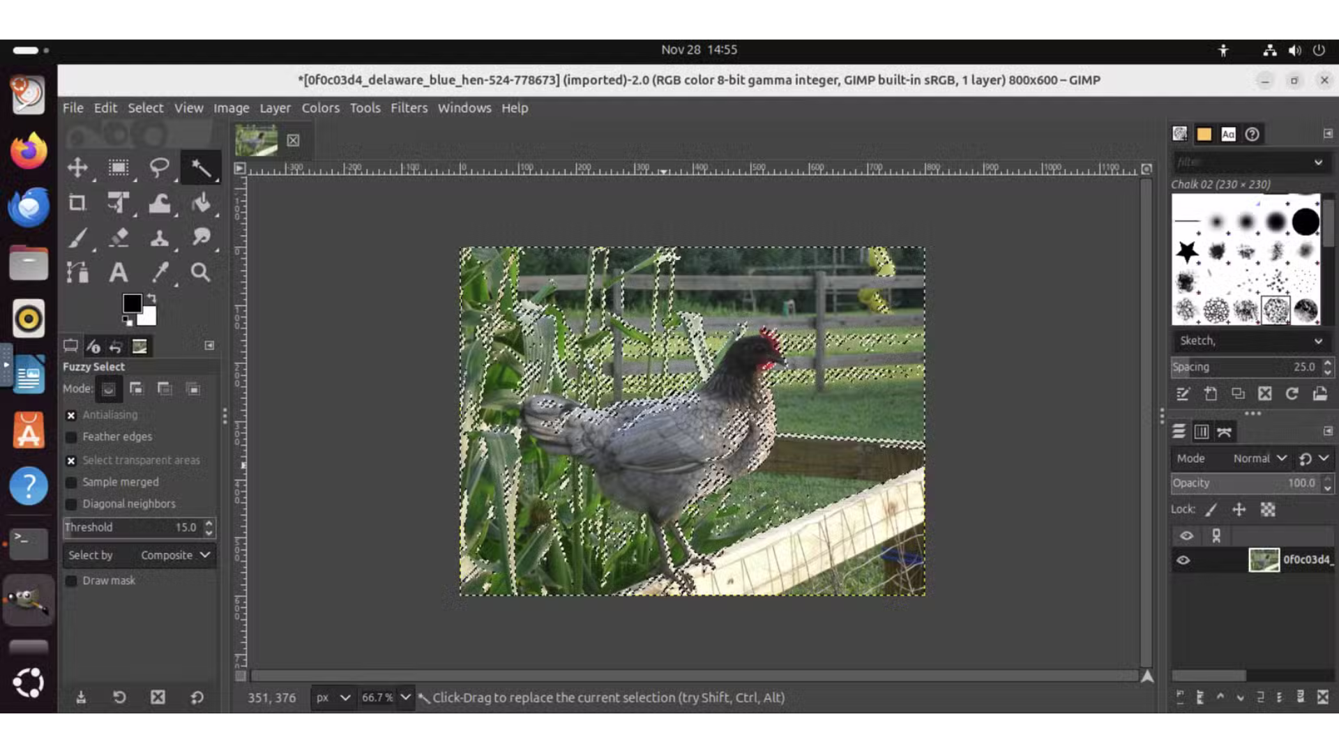Toggle the Draw mask checkbox
The height and width of the screenshot is (753, 1339).
71,581
